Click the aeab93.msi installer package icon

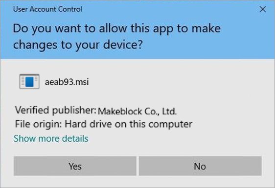point(29,81)
